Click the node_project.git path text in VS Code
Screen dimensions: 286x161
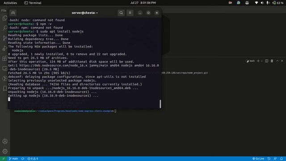[x=185, y=73]
